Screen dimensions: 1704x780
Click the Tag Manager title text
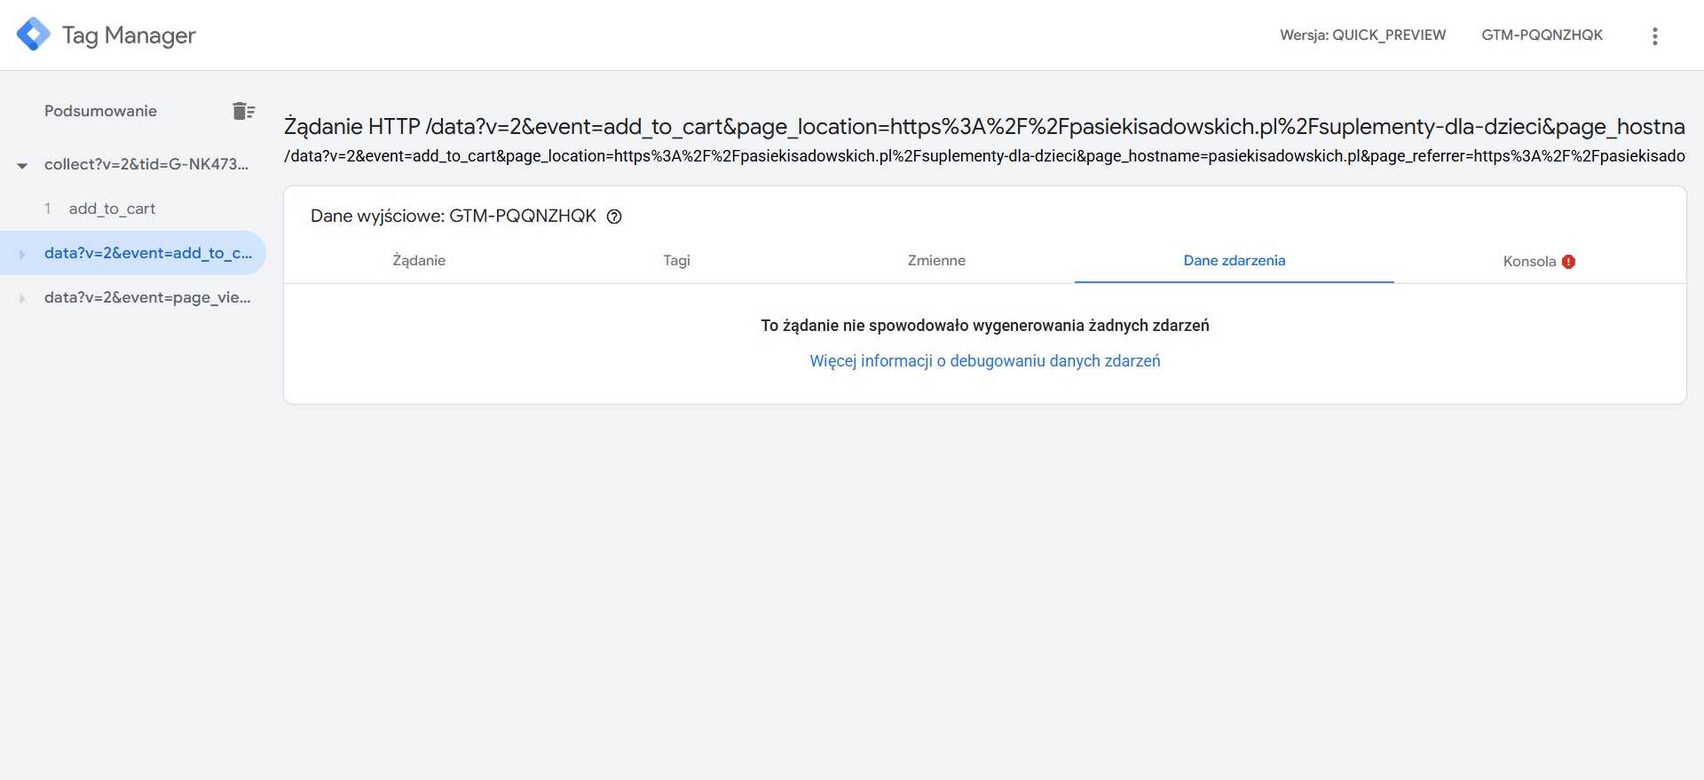(129, 35)
